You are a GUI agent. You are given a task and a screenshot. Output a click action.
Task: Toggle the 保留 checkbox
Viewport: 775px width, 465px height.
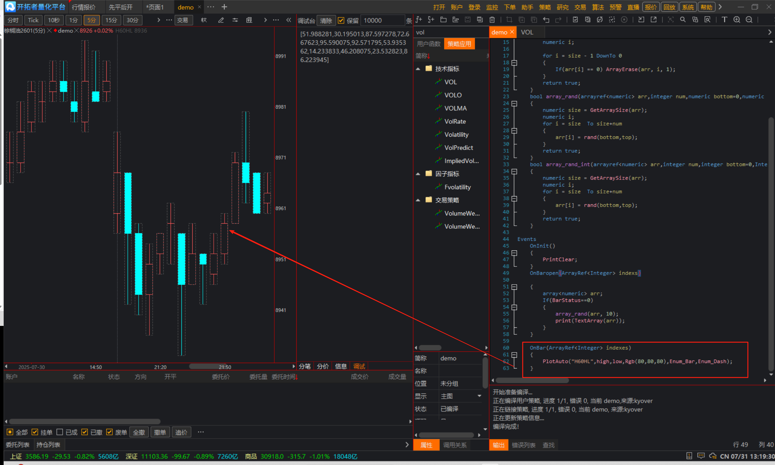341,20
